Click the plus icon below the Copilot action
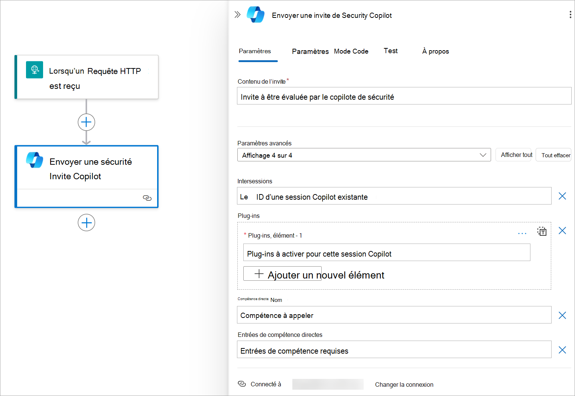575x396 pixels. [86, 222]
